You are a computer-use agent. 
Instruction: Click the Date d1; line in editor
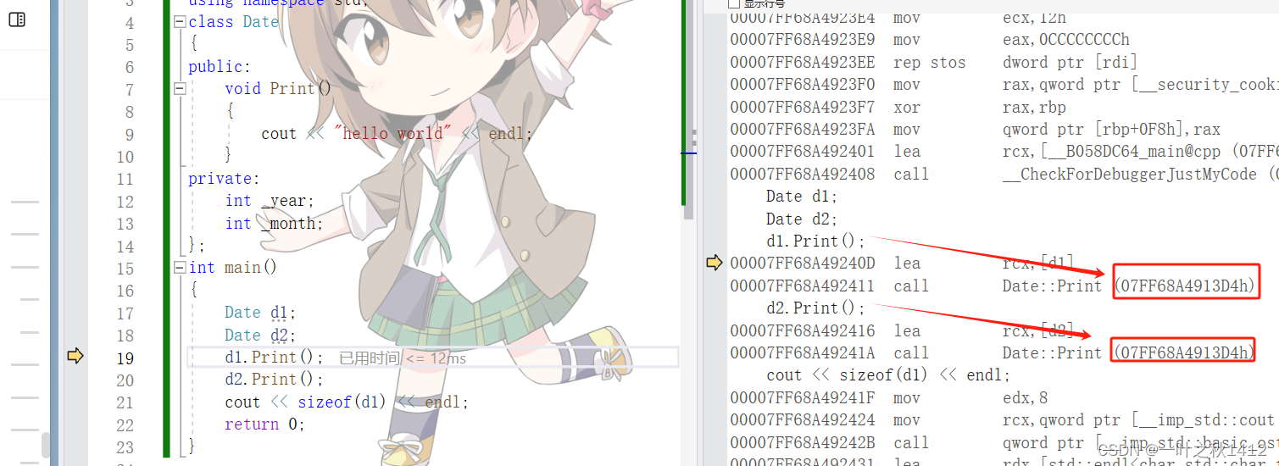[261, 313]
